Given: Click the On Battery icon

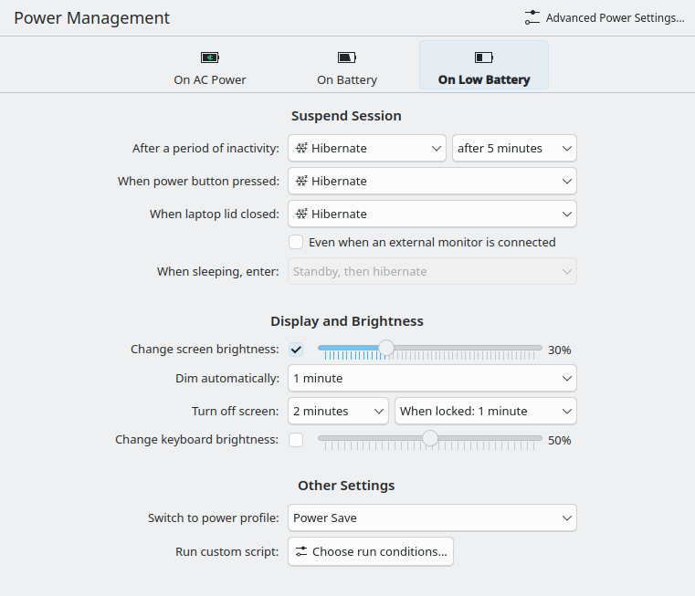Looking at the screenshot, I should pos(347,58).
